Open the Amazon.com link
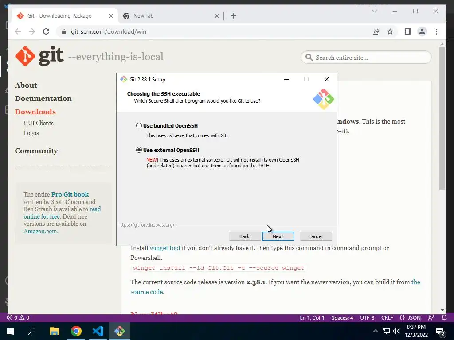This screenshot has height=340, width=454. click(x=41, y=231)
